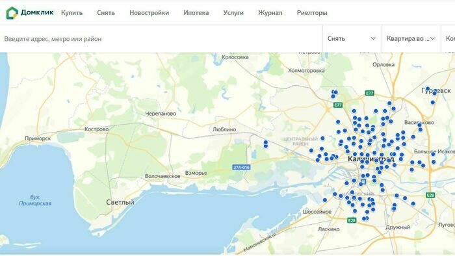
Task: Open the Ипотека section
Action: coord(196,13)
